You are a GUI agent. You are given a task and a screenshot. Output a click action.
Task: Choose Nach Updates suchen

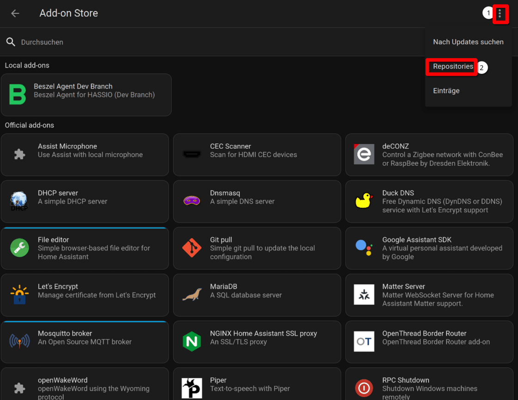[x=468, y=42]
